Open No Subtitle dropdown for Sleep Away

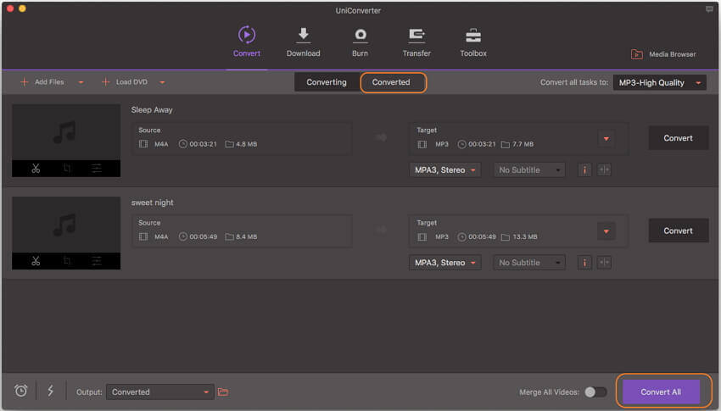click(529, 170)
